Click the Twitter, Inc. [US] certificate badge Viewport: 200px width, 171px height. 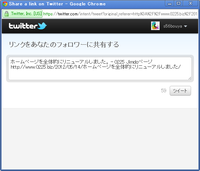point(22,14)
